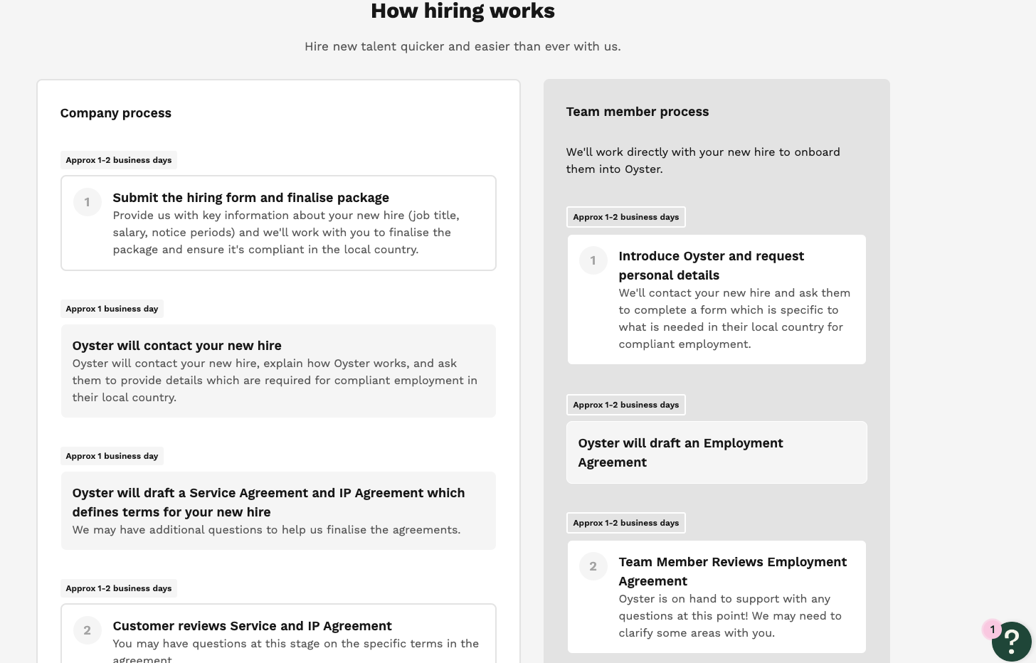The width and height of the screenshot is (1036, 663).
Task: Open the Submit the hiring form card
Action: (277, 223)
